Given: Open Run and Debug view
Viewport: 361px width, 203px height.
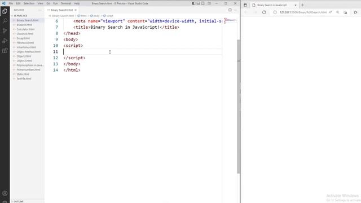Looking at the screenshot, I should [5, 41].
